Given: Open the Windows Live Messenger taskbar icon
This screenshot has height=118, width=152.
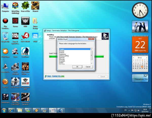Looking at the screenshot, I should click(28, 110).
